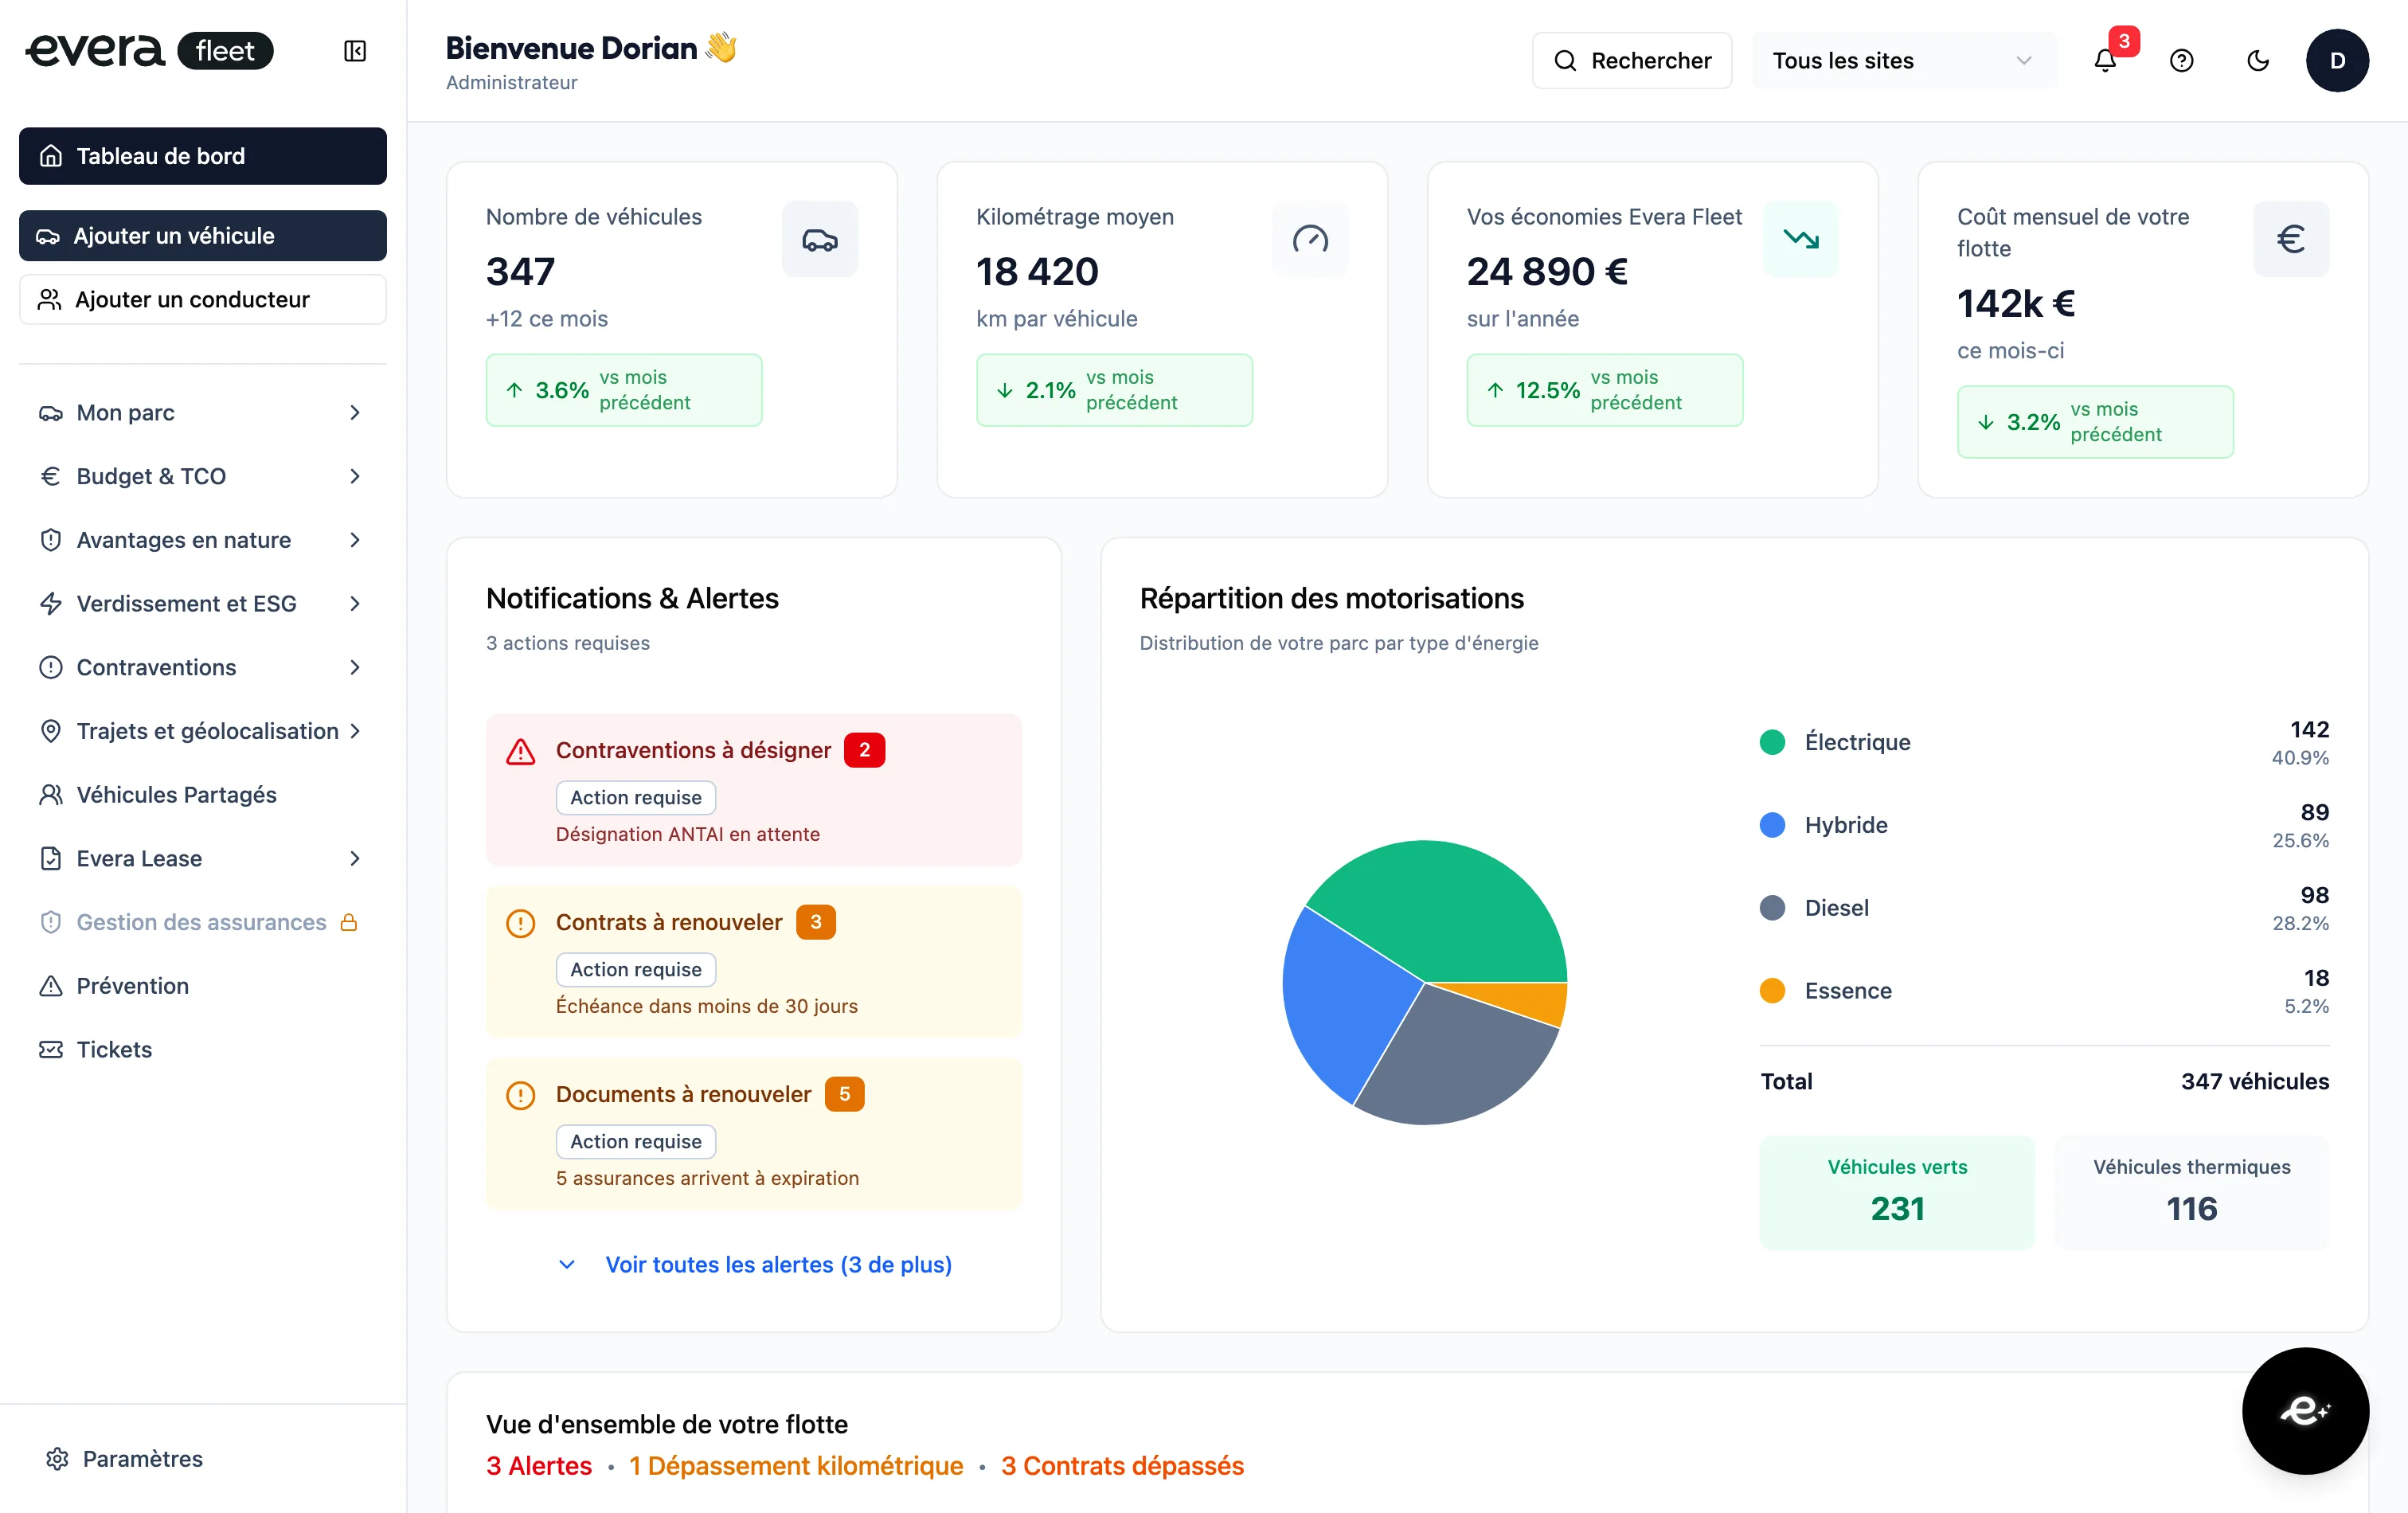Click the Rechercher search field
Image resolution: width=2408 pixels, height=1513 pixels.
coord(1632,61)
